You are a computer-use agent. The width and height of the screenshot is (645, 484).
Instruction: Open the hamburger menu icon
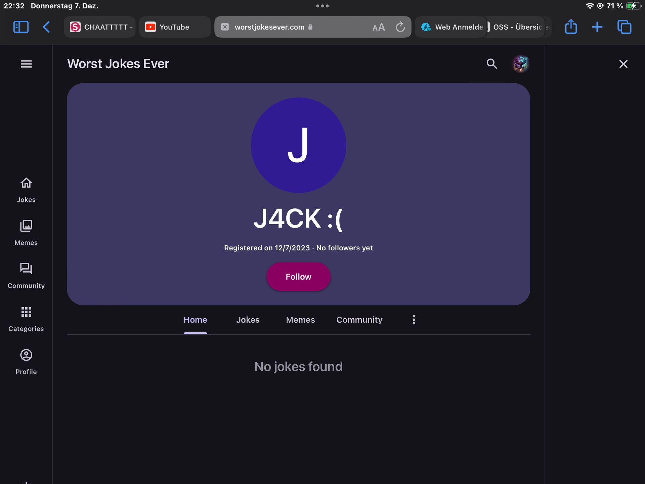(26, 64)
